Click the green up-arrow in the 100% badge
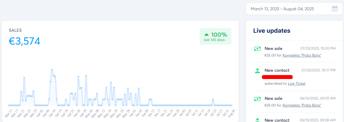The width and height of the screenshot is (344, 122). [x=207, y=35]
